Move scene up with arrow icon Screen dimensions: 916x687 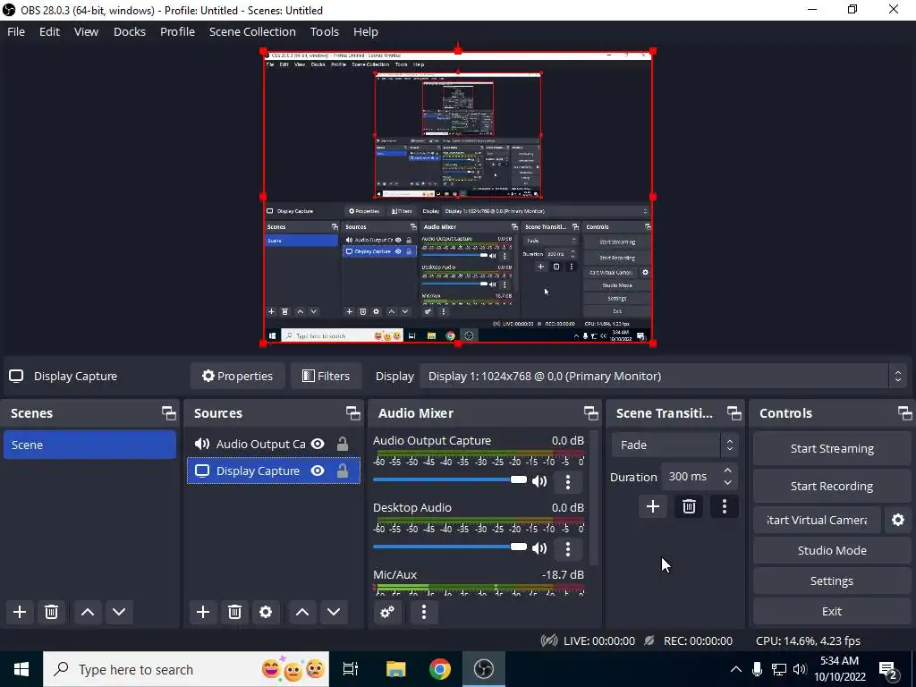(x=88, y=612)
